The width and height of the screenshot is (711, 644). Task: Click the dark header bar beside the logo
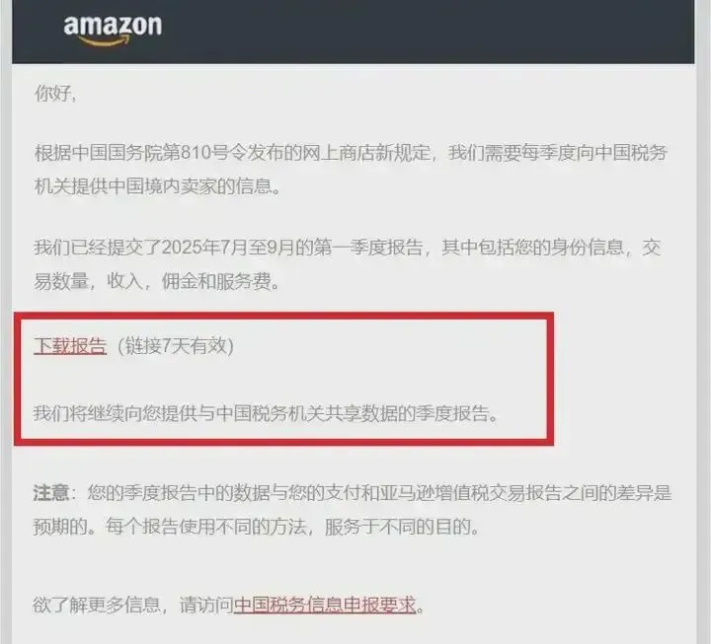[x=427, y=31]
